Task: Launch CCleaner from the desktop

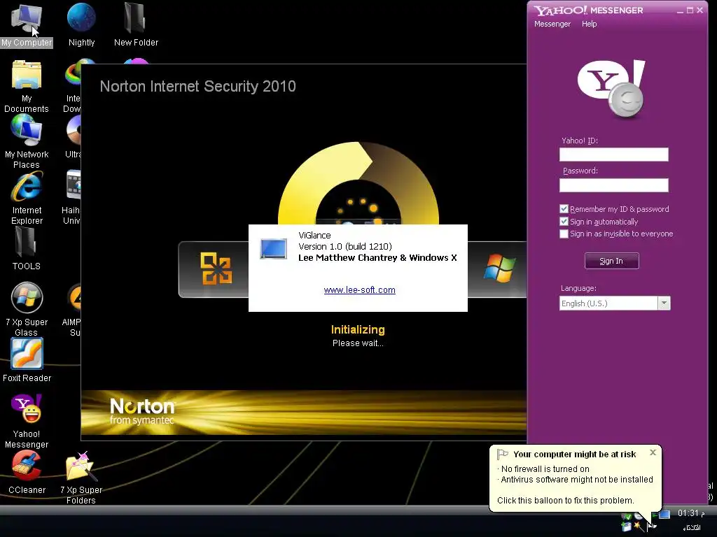Action: [x=27, y=472]
